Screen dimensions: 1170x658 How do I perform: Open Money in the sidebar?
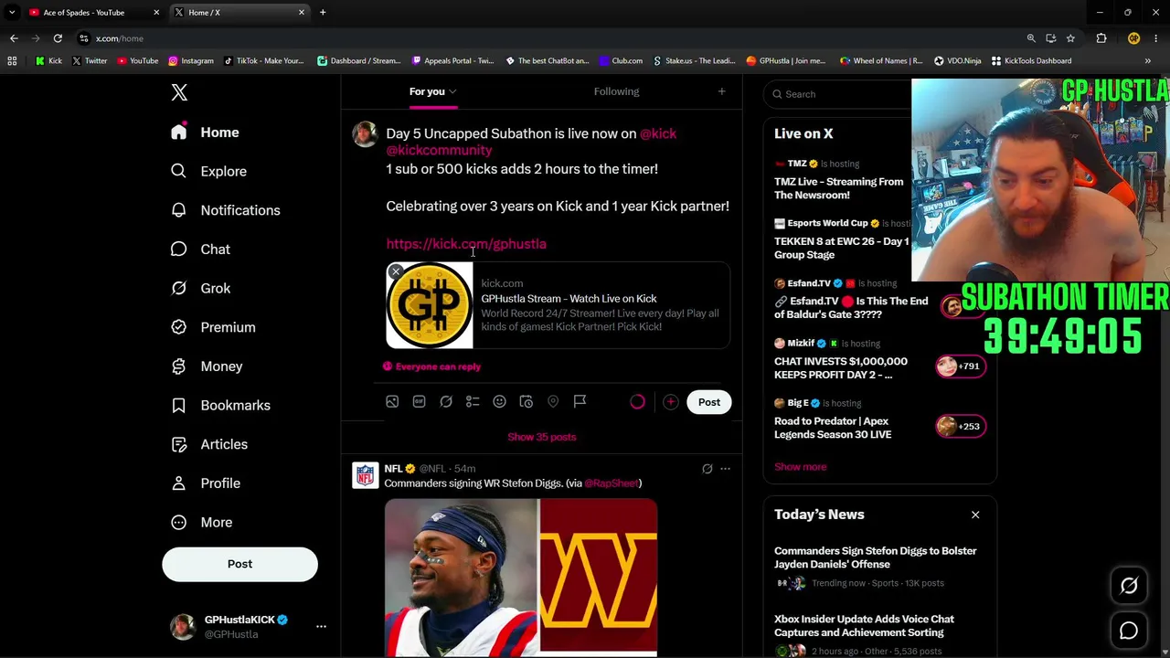(x=207, y=366)
